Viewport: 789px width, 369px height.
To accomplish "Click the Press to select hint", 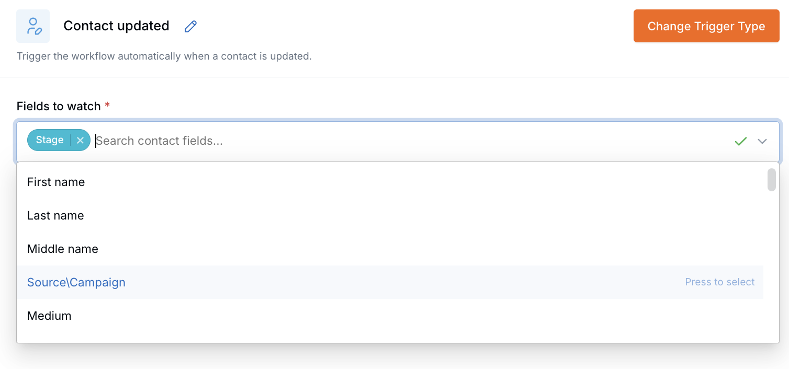I will coord(720,282).
